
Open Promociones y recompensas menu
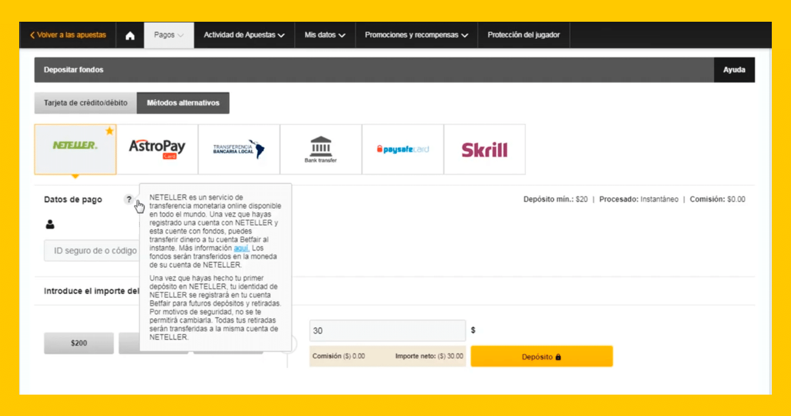417,35
